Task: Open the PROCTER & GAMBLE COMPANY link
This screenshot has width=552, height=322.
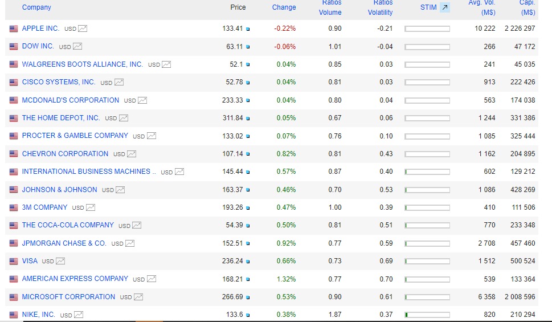Action: coord(75,136)
